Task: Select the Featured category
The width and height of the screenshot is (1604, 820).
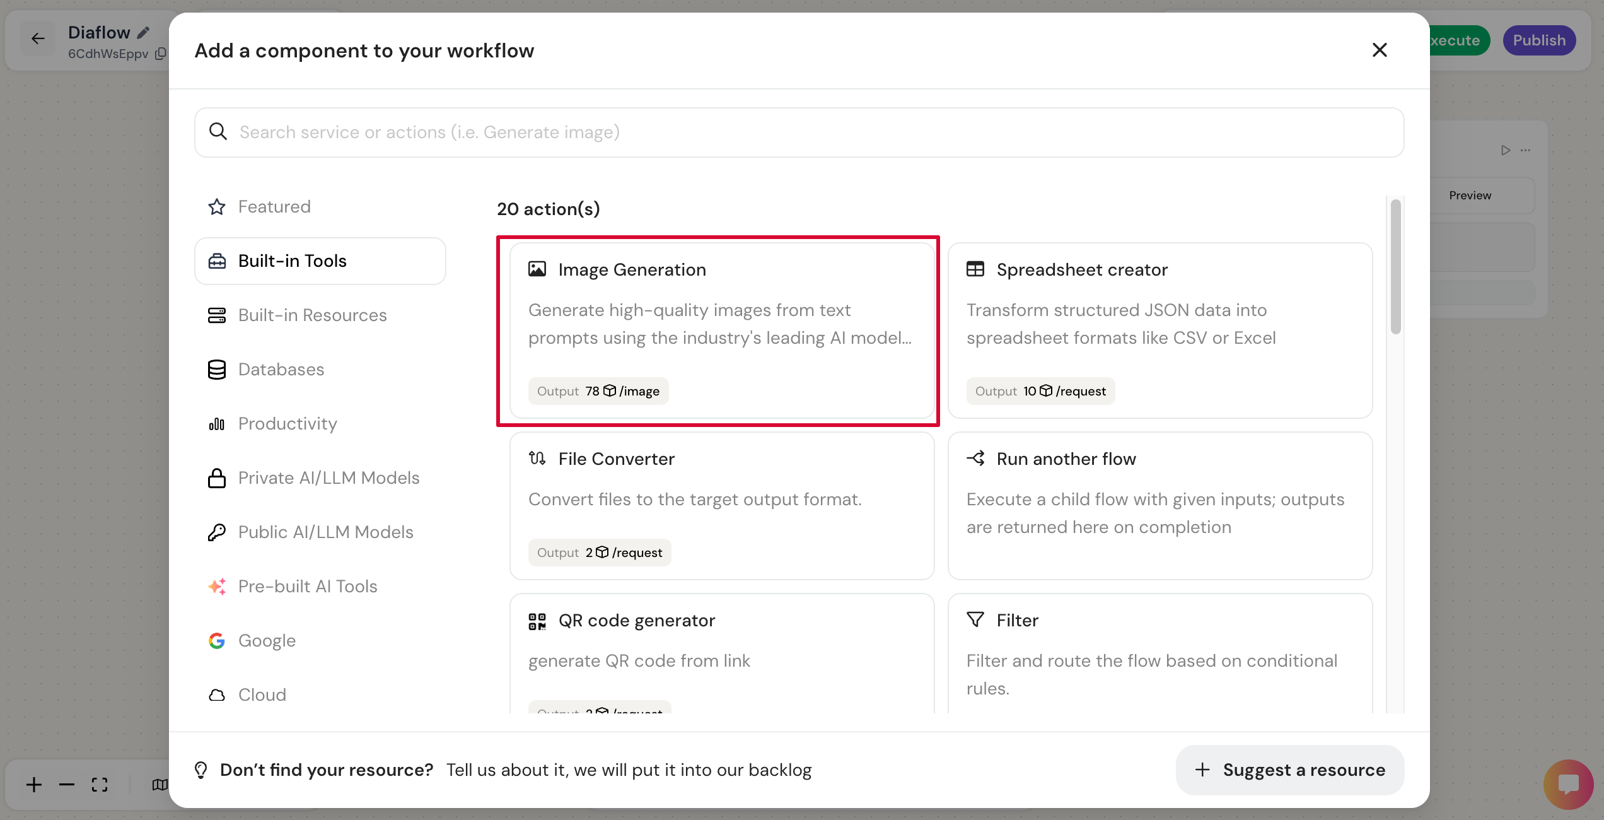Action: click(x=274, y=207)
